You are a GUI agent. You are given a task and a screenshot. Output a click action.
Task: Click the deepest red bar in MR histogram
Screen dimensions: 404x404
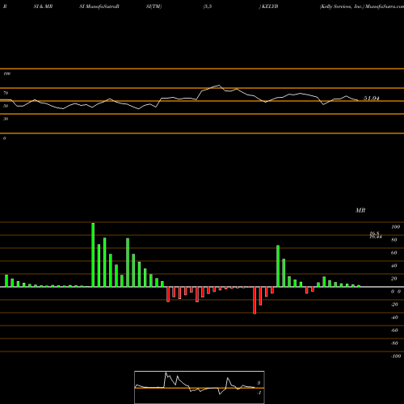click(x=255, y=301)
